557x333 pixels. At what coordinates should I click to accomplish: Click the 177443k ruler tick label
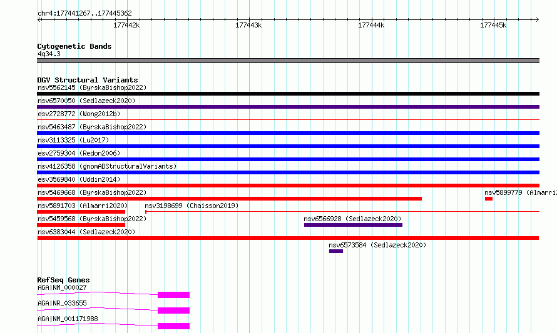pyautogui.click(x=248, y=25)
